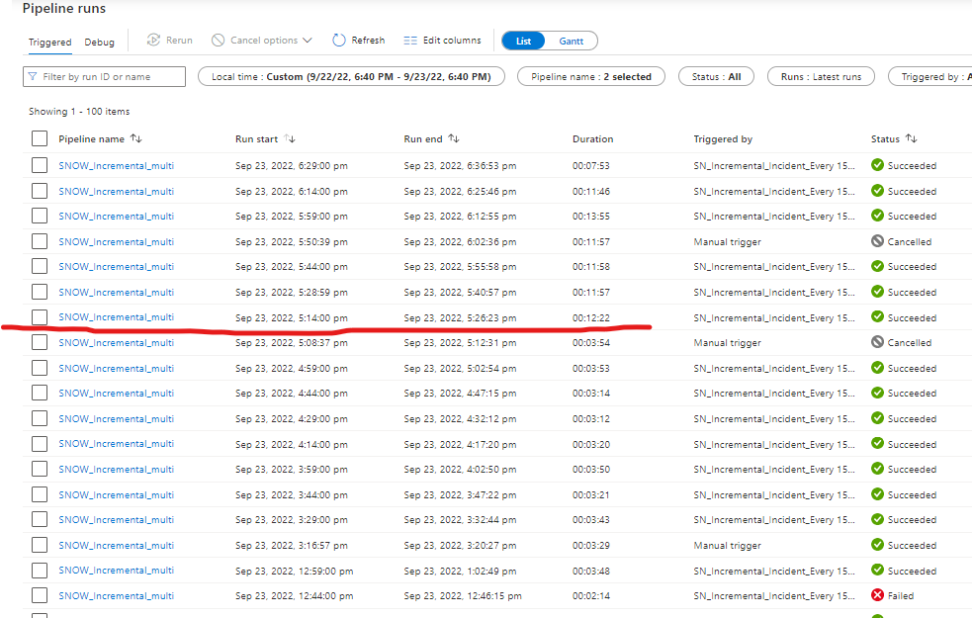Click Manual trigger for 5:08:37 pm run

tap(727, 343)
